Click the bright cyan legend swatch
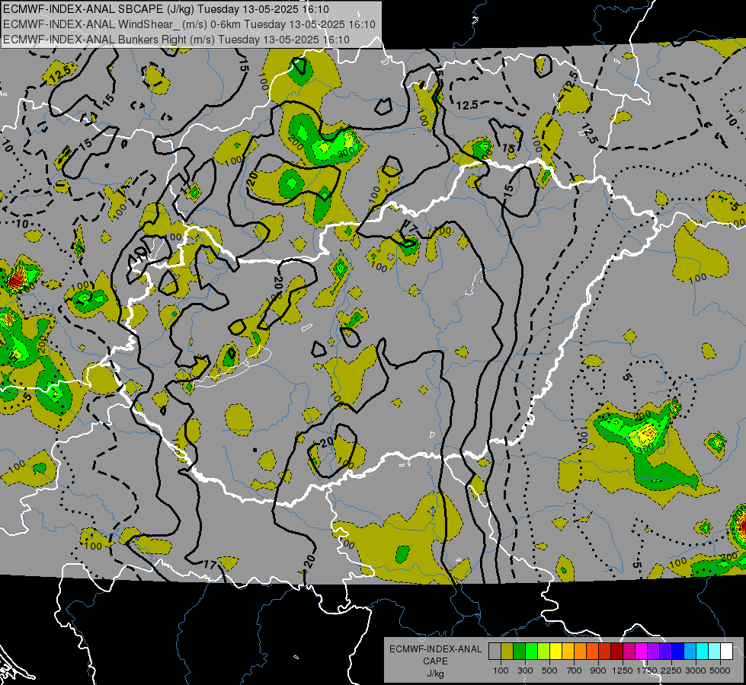The height and width of the screenshot is (685, 746). tap(703, 652)
